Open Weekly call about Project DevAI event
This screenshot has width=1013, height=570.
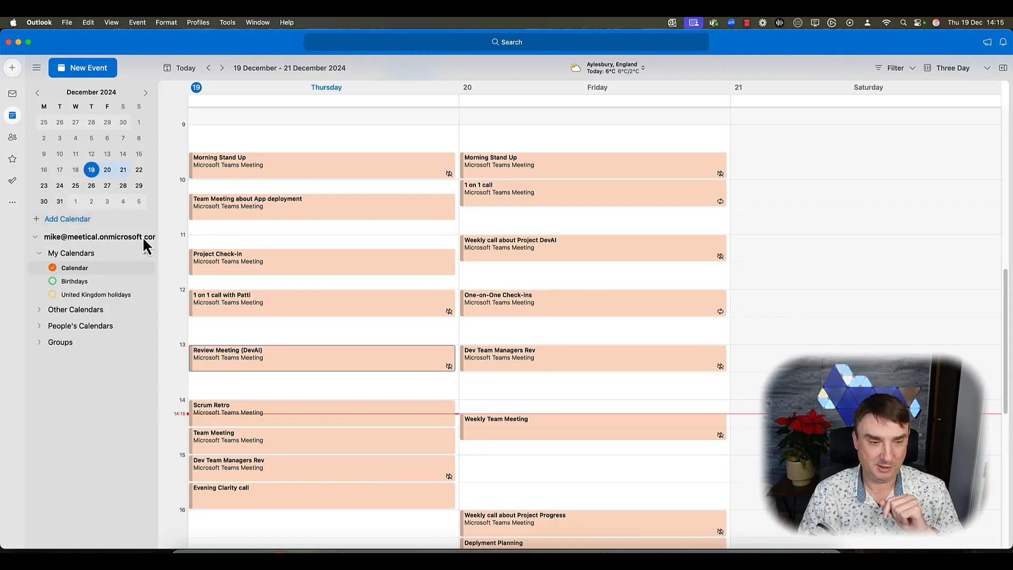pyautogui.click(x=593, y=248)
